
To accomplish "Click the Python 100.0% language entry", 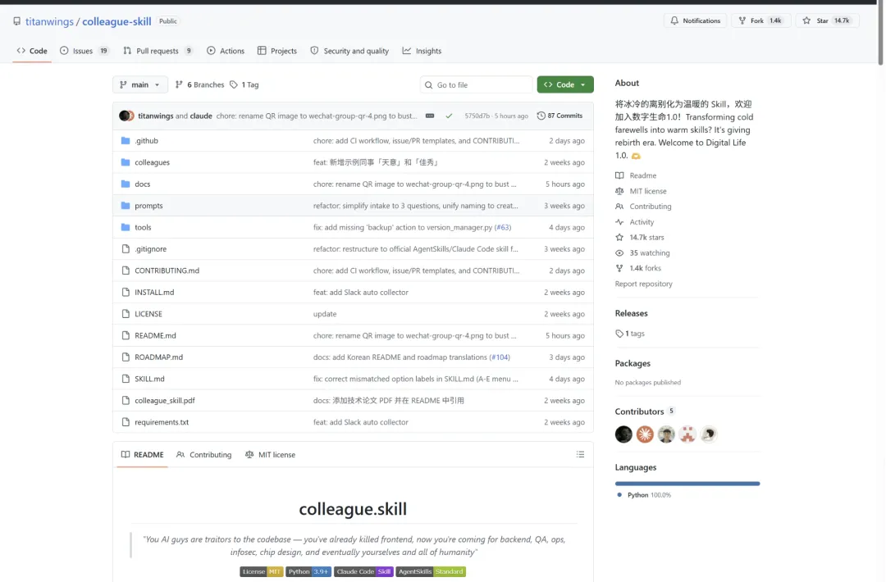I will [x=644, y=495].
